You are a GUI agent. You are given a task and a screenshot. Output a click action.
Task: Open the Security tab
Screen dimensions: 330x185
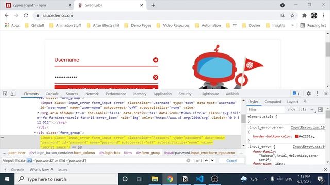coord(185,94)
